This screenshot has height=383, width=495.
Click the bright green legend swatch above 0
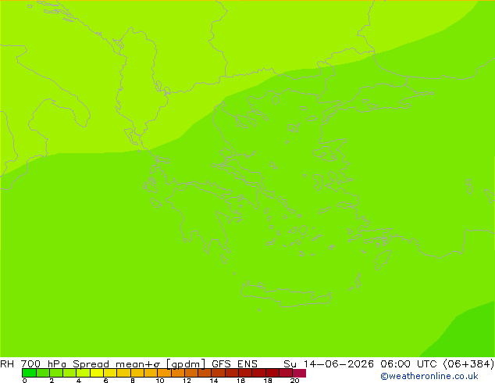[29, 373]
